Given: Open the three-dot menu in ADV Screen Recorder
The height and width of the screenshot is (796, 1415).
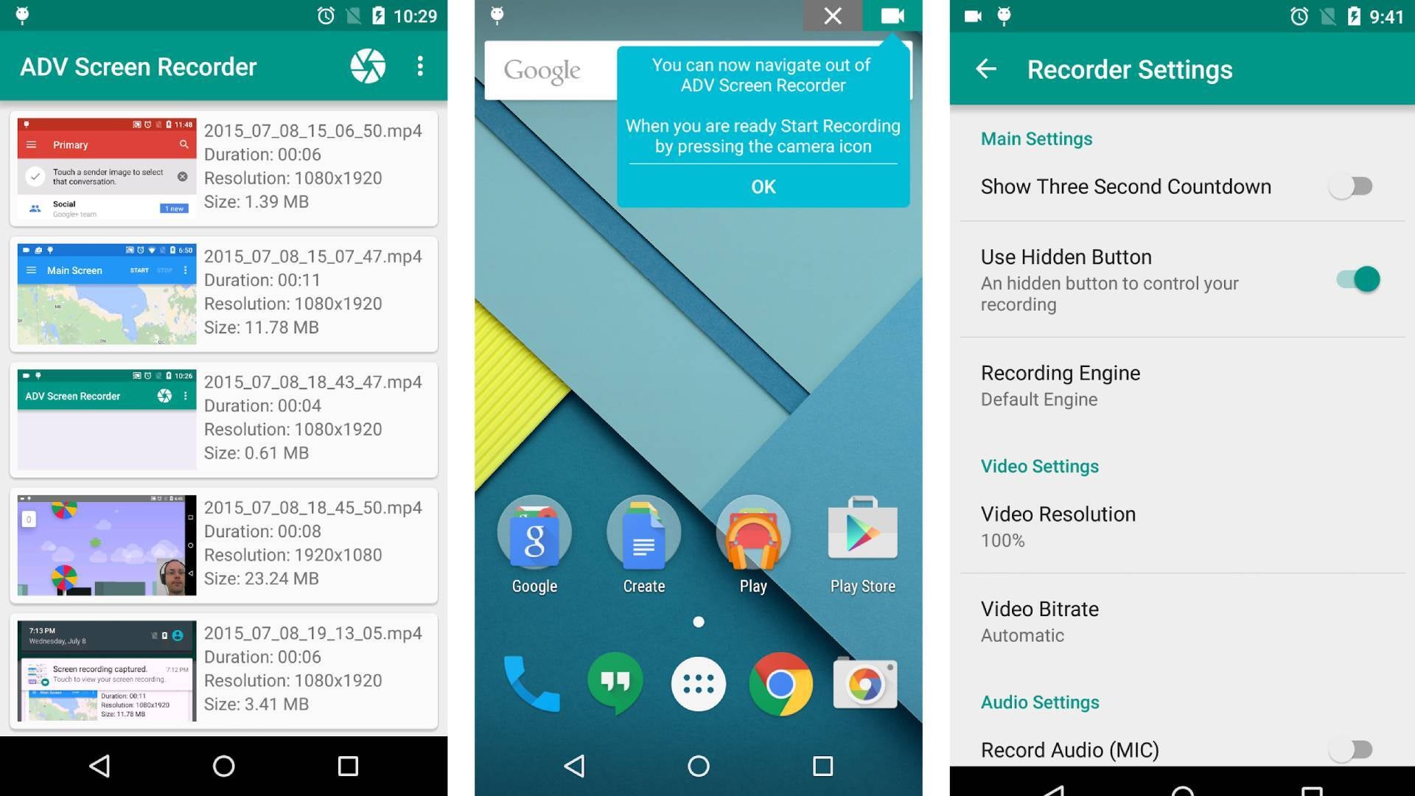Looking at the screenshot, I should pyautogui.click(x=420, y=65).
